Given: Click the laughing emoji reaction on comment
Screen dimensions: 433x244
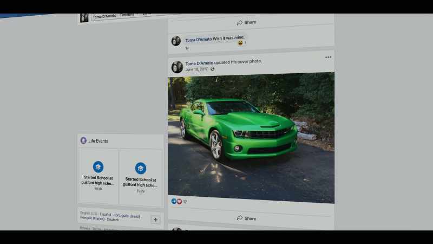Looking at the screenshot, I should 240,43.
